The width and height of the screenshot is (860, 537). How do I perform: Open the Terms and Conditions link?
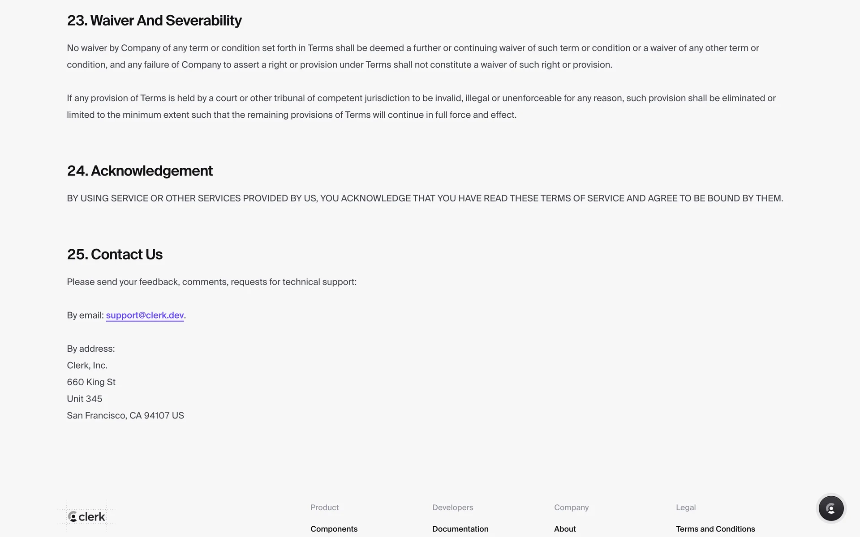coord(715,529)
